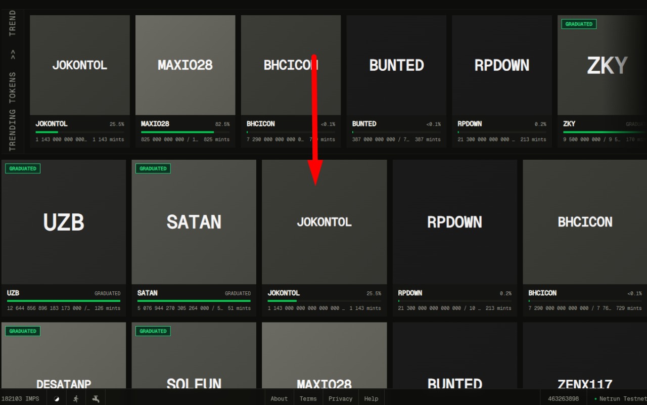Open the About link
647x405 pixels.
(x=279, y=398)
